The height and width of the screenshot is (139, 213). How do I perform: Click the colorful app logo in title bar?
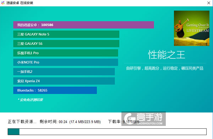[3, 3]
